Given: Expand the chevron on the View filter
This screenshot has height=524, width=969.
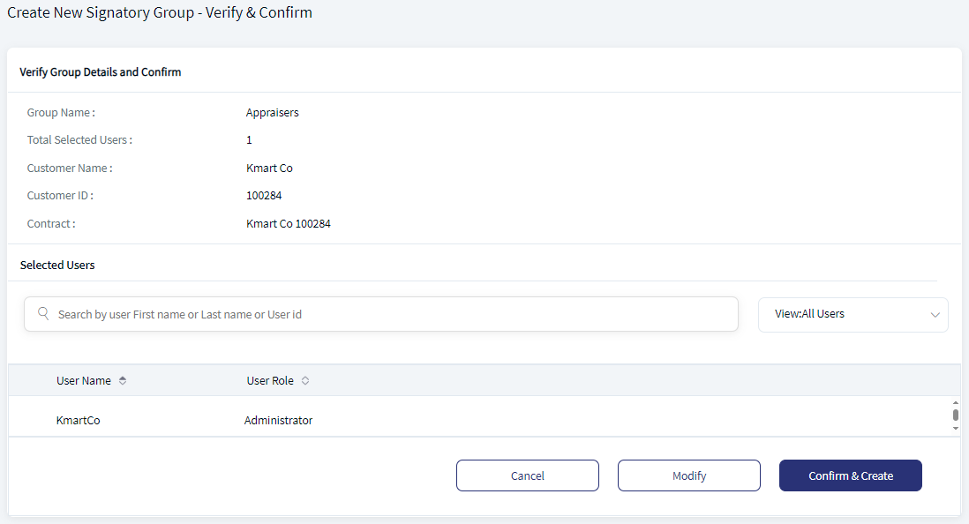Looking at the screenshot, I should [935, 315].
